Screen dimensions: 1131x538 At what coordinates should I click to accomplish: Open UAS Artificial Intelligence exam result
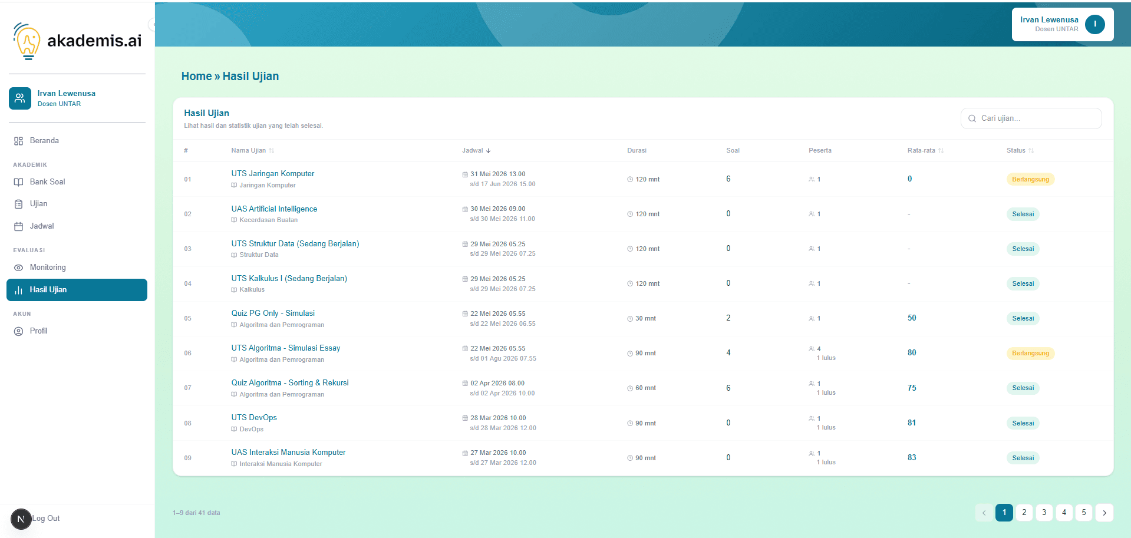click(x=274, y=209)
